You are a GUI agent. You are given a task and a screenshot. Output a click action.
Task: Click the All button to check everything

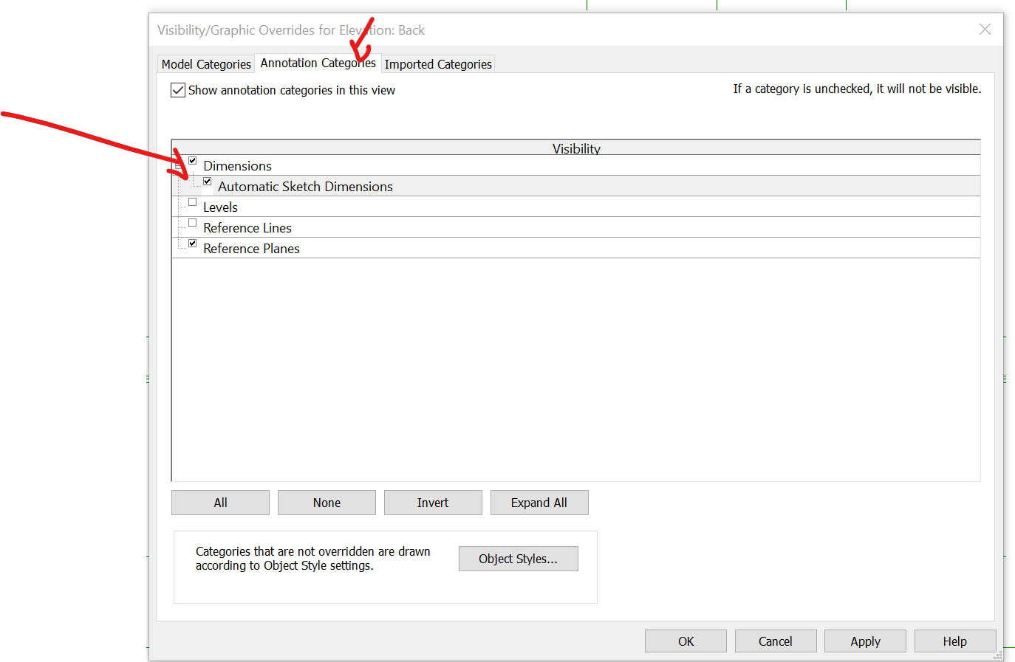click(219, 503)
